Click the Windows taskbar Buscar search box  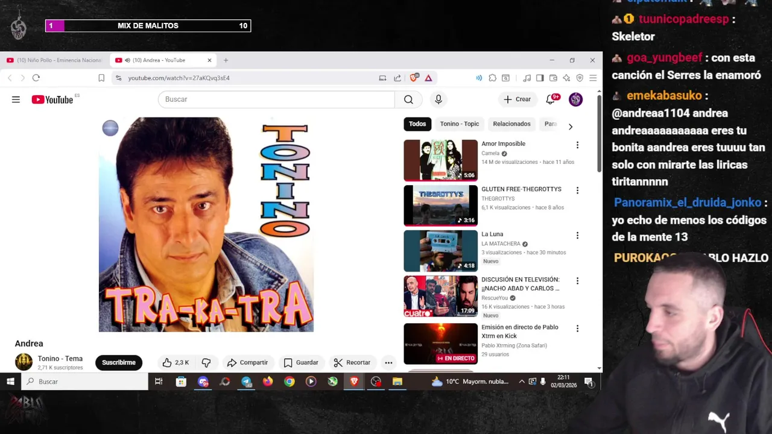point(85,381)
